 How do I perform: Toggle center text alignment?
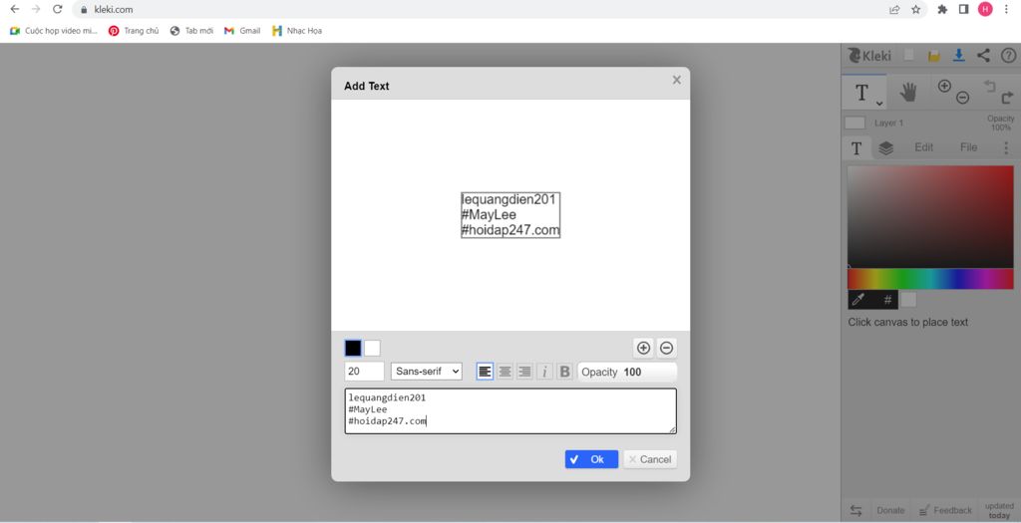pos(505,372)
